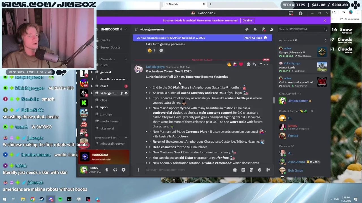Click the fire emoji quick reaction
The width and height of the screenshot is (362, 203).
229,64
